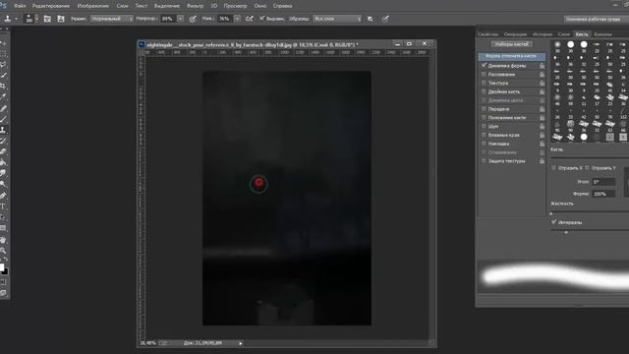
Task: Open brush preset picker arrow
Action: 36,19
